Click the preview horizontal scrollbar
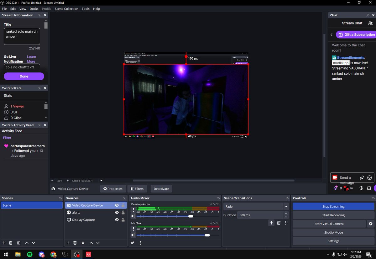 (213, 181)
